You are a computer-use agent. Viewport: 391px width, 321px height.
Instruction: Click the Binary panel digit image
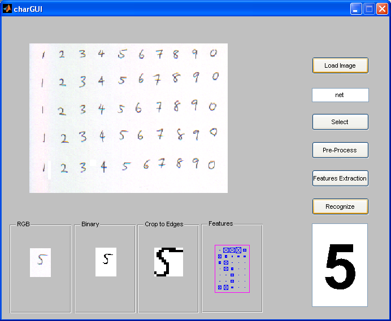tap(106, 262)
